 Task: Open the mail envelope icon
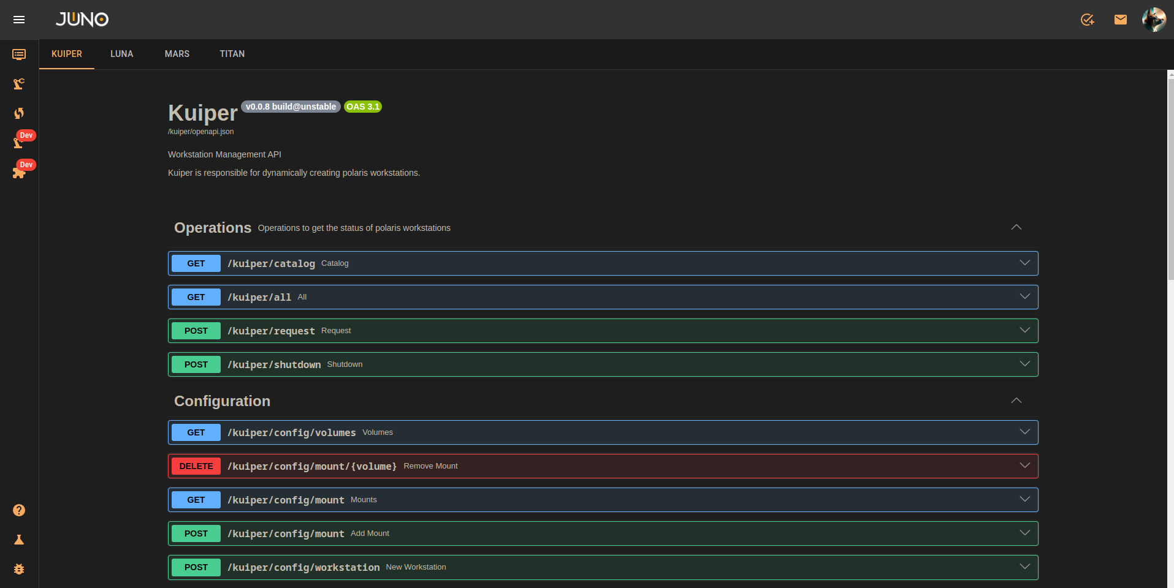click(x=1120, y=20)
